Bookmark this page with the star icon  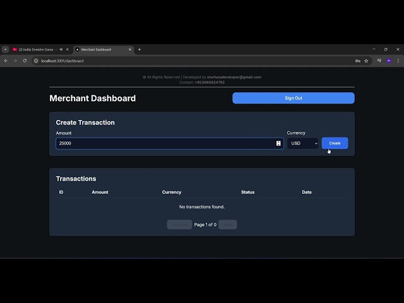pos(366,61)
